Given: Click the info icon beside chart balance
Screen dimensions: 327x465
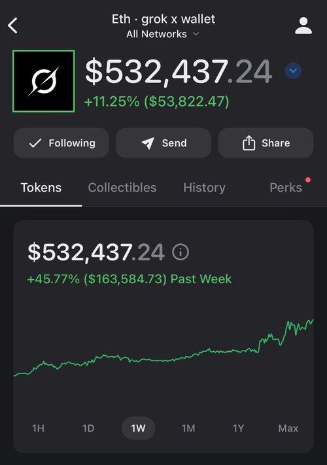Looking at the screenshot, I should point(181,252).
